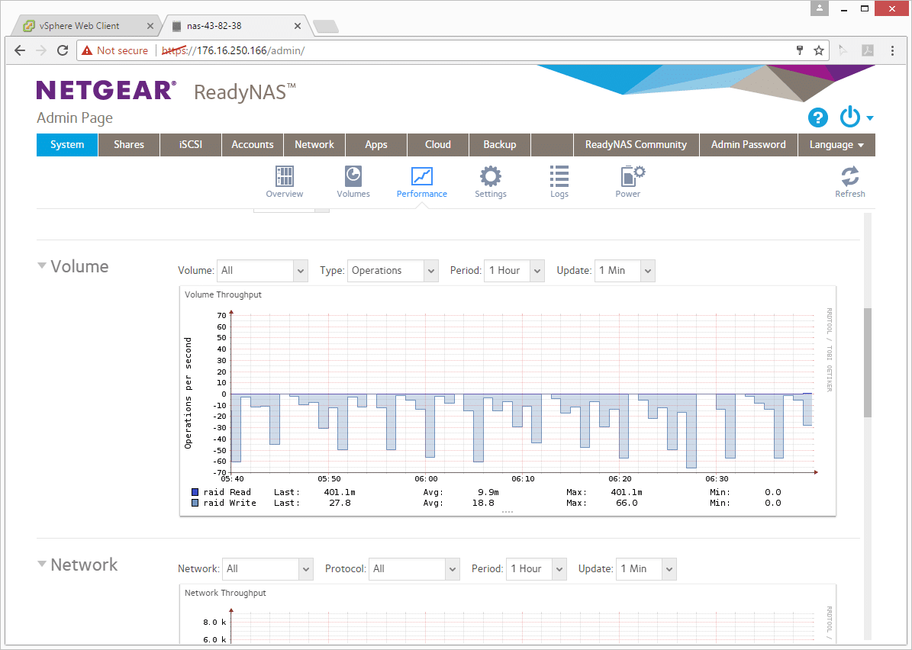
Task: Open the Logs list icon
Action: (559, 182)
